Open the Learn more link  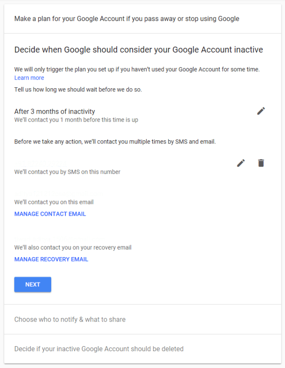29,78
